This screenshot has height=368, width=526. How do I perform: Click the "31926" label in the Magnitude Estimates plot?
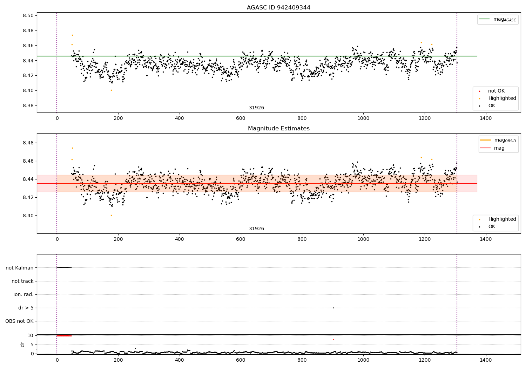click(x=256, y=229)
